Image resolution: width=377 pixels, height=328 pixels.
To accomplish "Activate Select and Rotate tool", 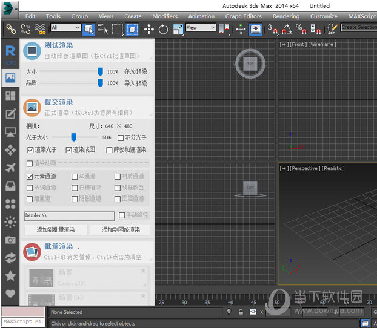I will tap(163, 29).
